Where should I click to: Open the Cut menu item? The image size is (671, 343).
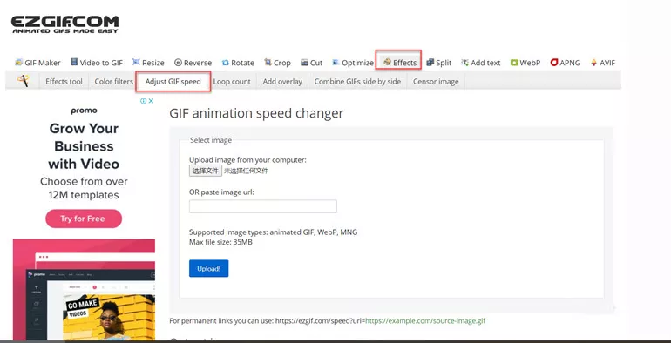(312, 63)
